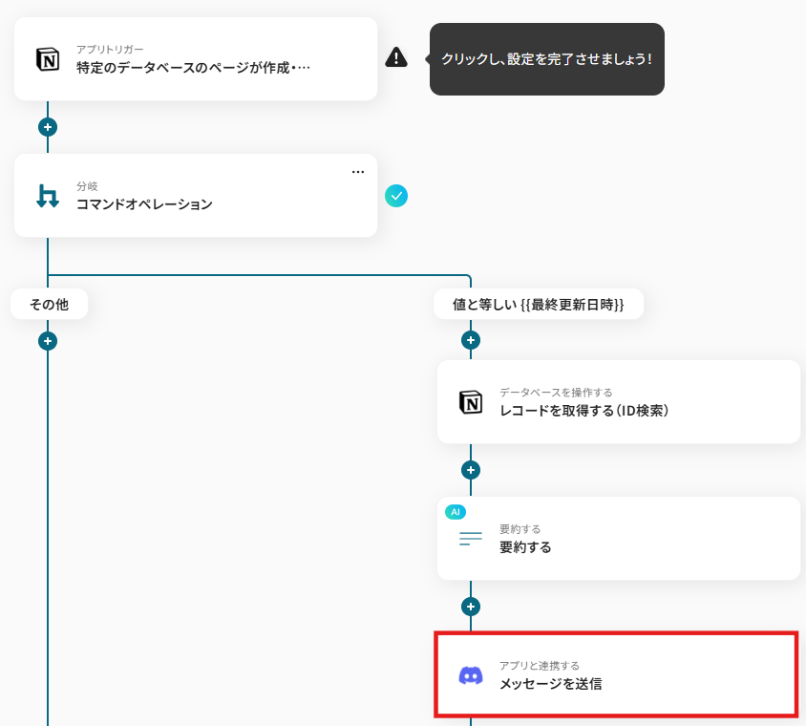The width and height of the screenshot is (806, 726).
Task: Click the 分岐 label text
Action: coord(88,186)
